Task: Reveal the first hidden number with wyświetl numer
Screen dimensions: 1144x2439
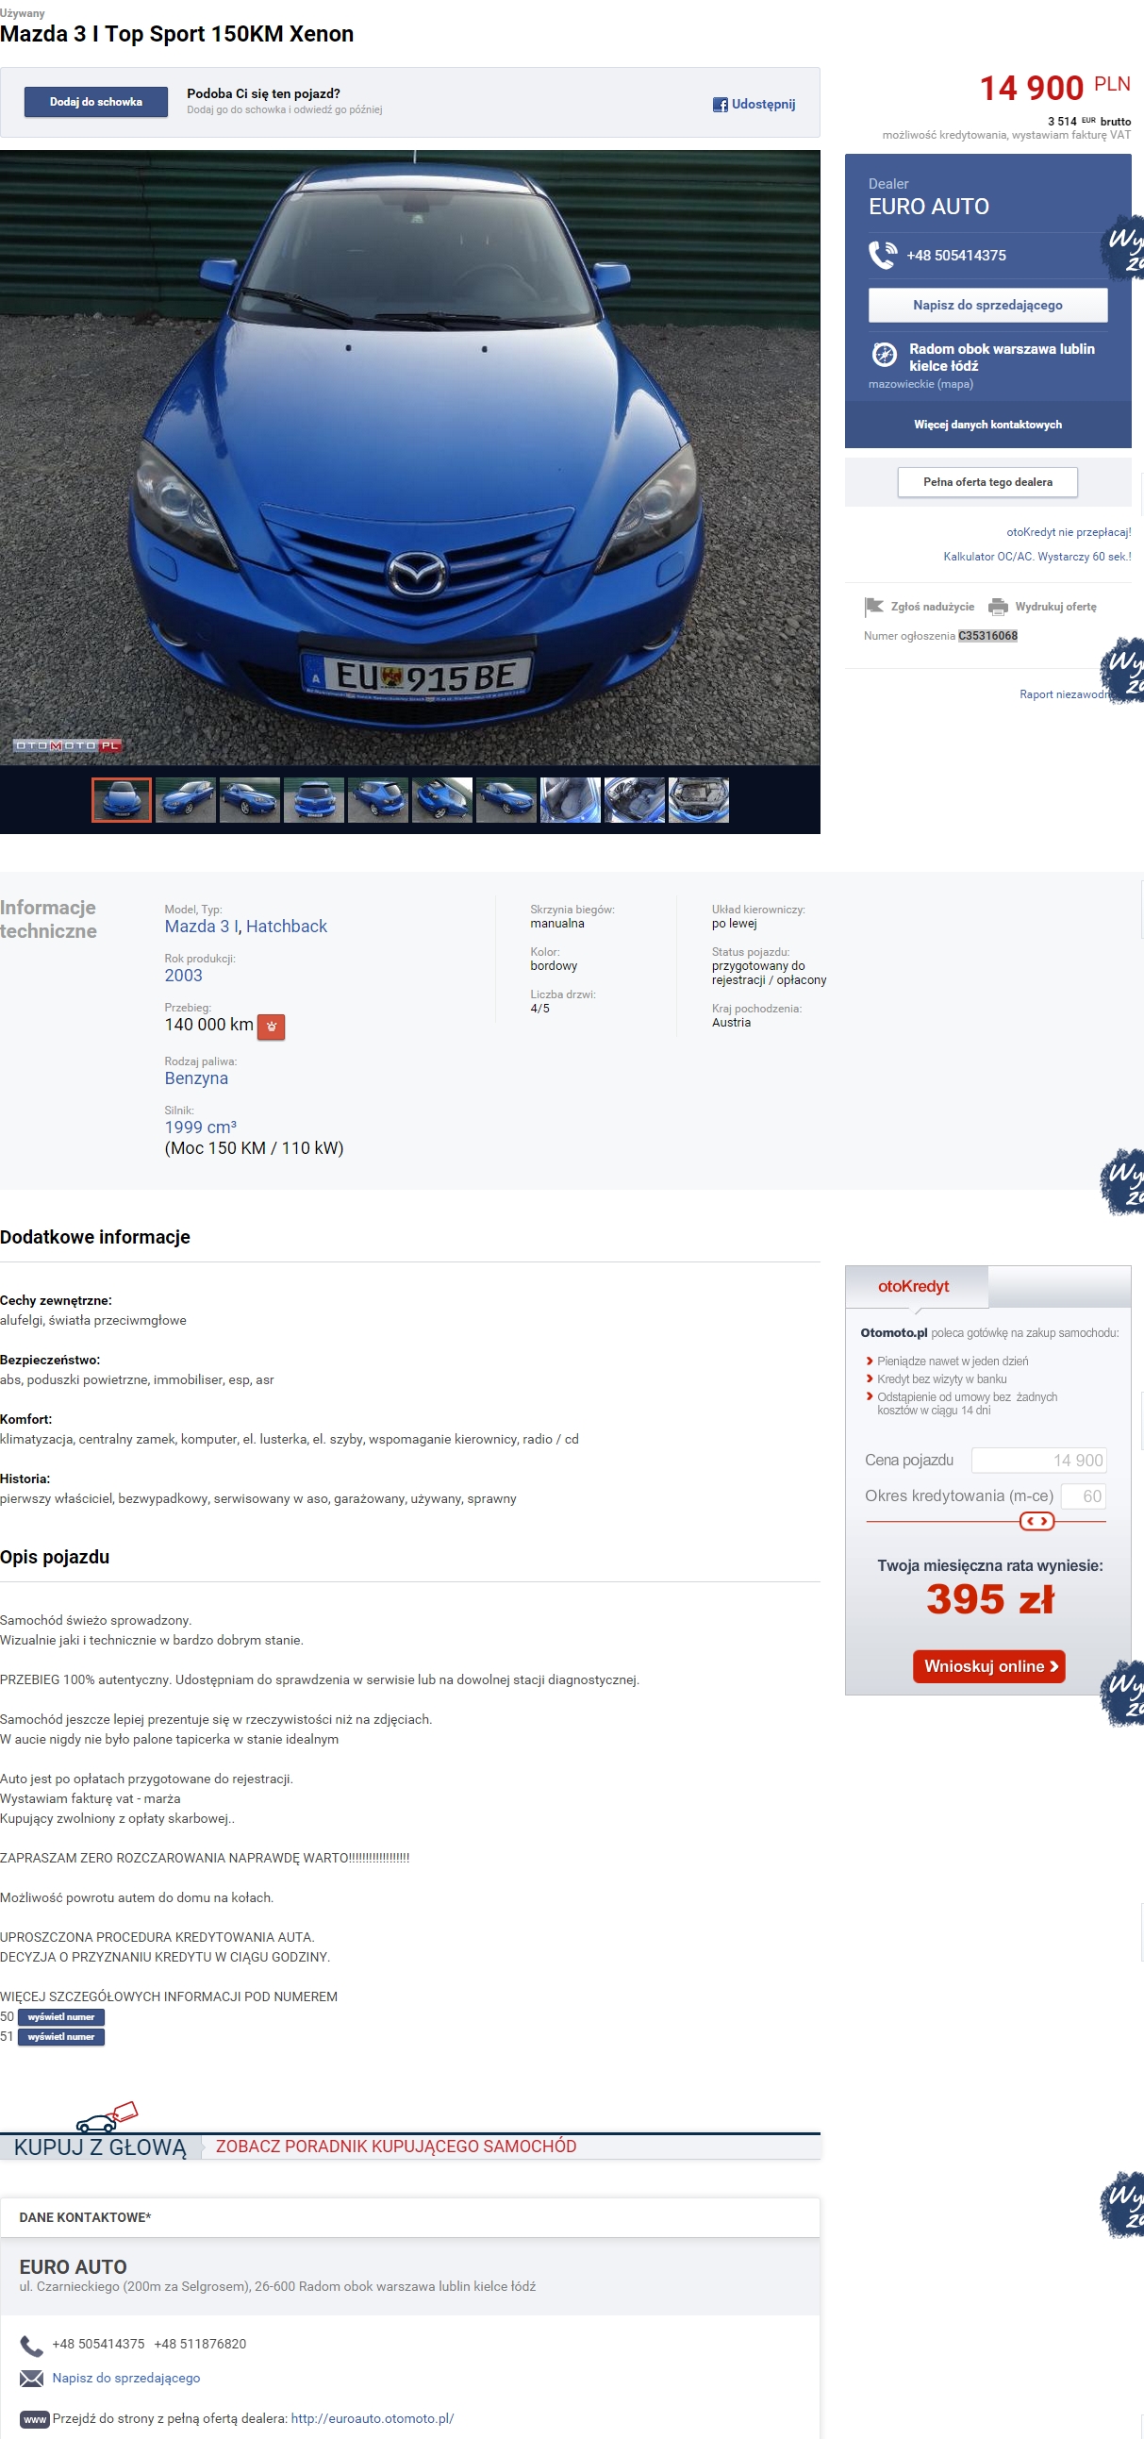Action: 61,2016
